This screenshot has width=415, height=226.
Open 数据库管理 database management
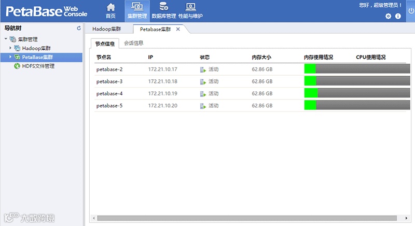163,11
